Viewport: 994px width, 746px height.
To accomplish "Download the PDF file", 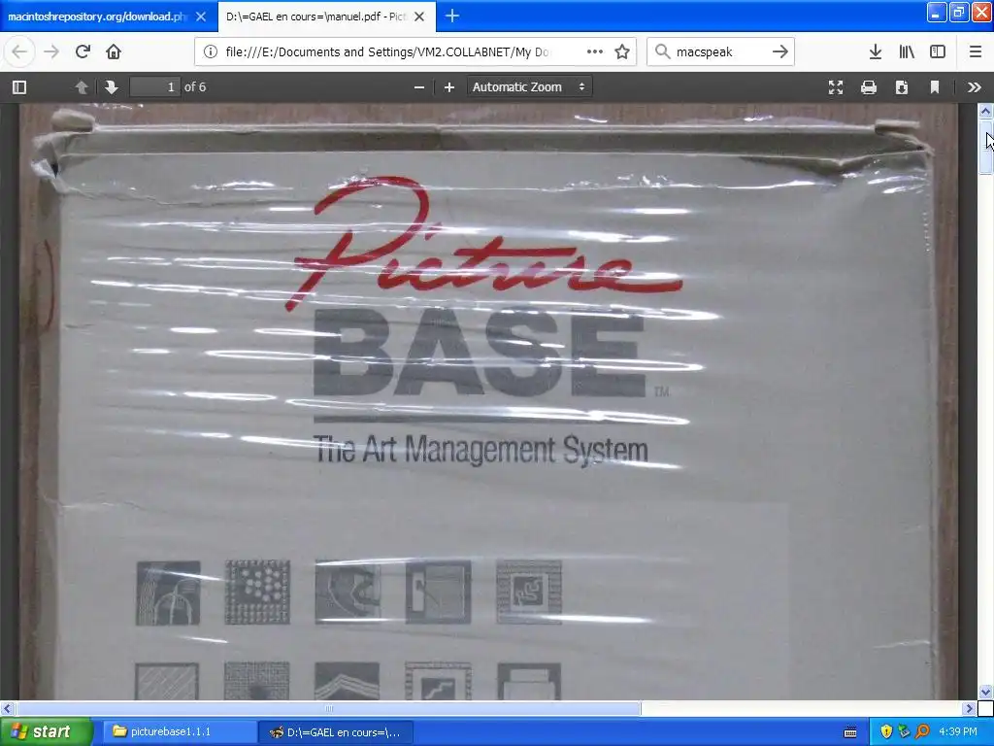I will (x=902, y=86).
